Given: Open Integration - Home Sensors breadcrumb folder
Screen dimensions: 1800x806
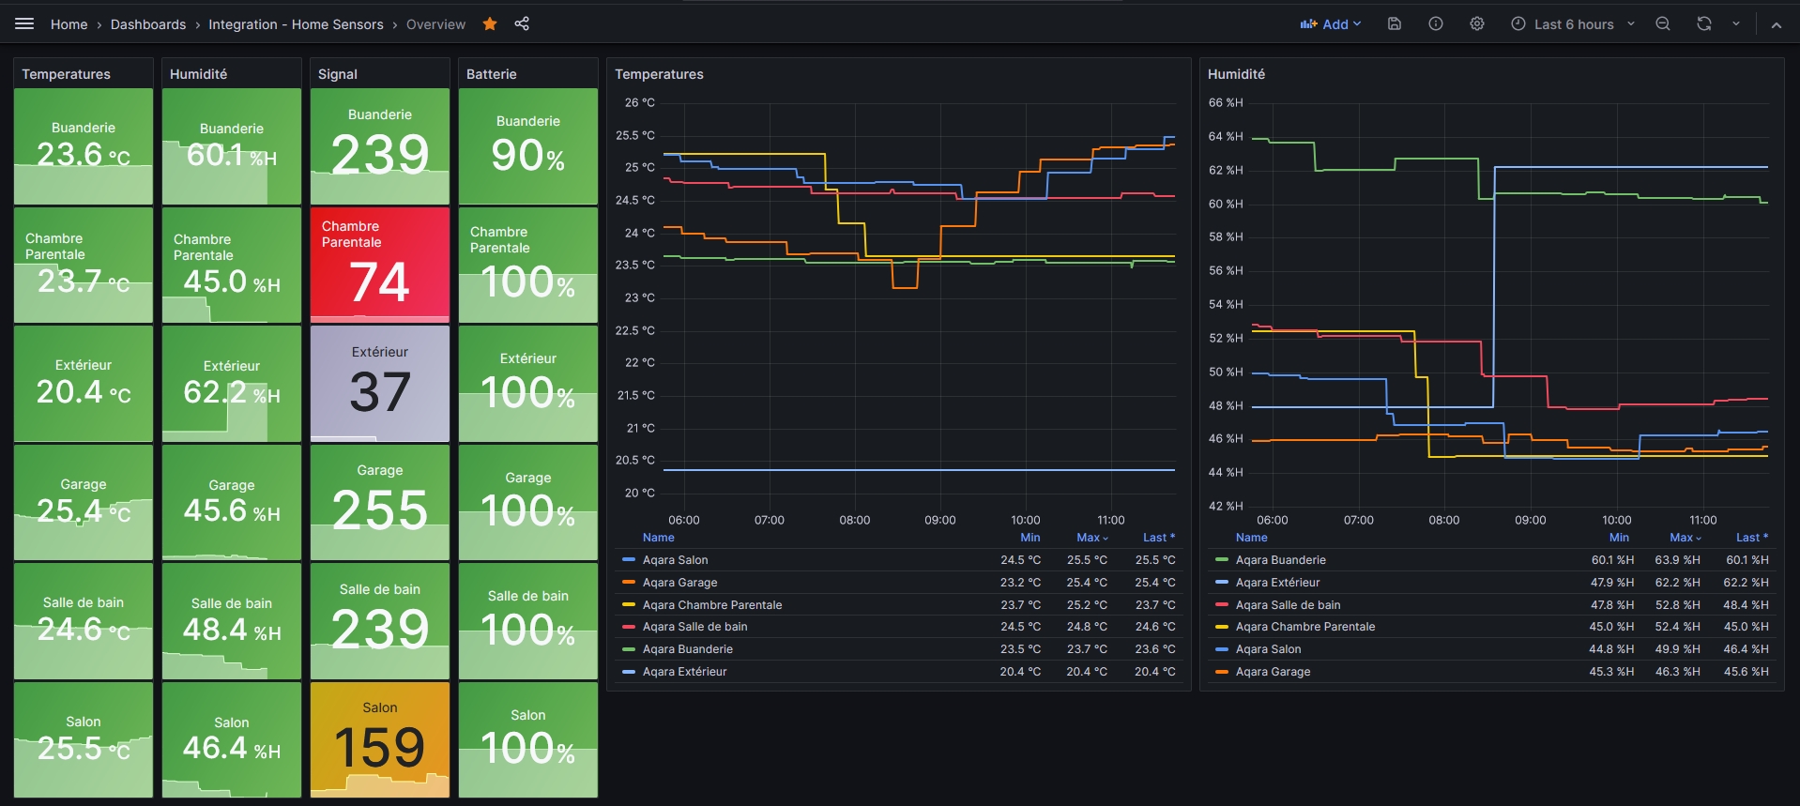Looking at the screenshot, I should 296,24.
